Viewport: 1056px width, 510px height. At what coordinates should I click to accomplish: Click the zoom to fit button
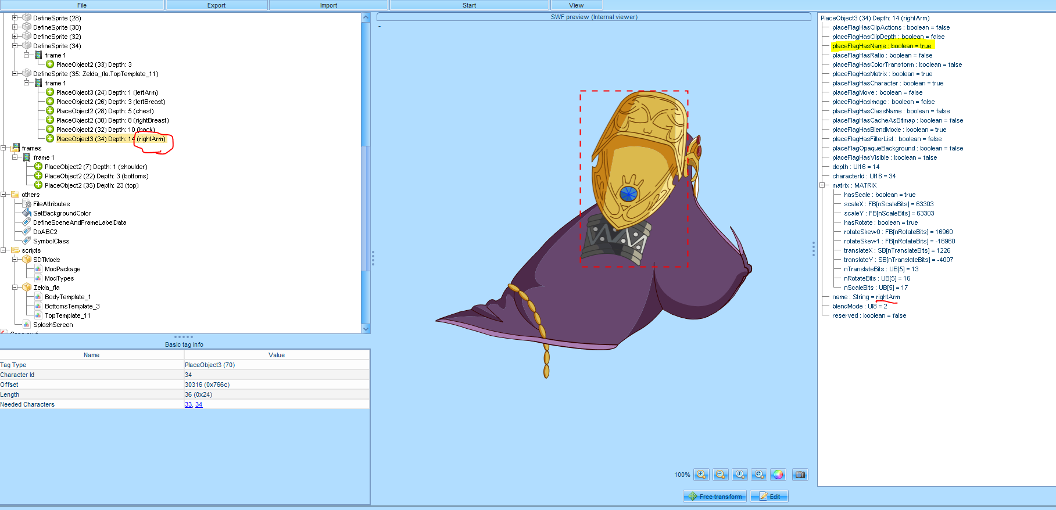[759, 475]
